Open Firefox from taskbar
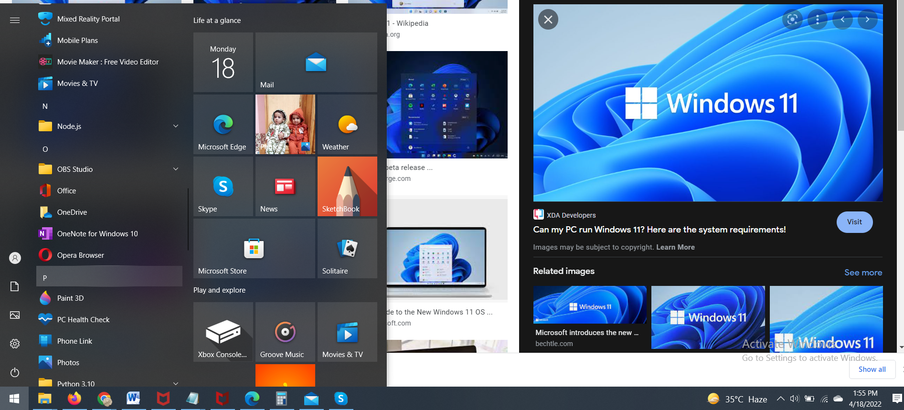Screen dimensions: 904x410 74,399
